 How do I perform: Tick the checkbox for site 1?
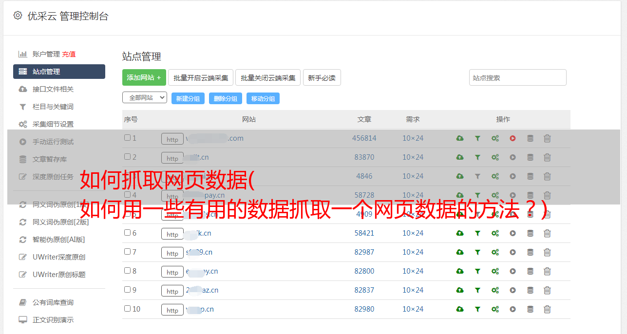[x=127, y=138]
